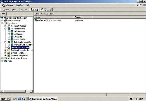Select the Default Offline Address List icon
146x101 pixels.
[x=36, y=20]
